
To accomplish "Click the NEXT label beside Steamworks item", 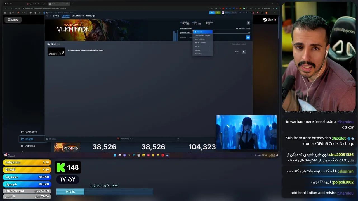I will tap(237, 52).
